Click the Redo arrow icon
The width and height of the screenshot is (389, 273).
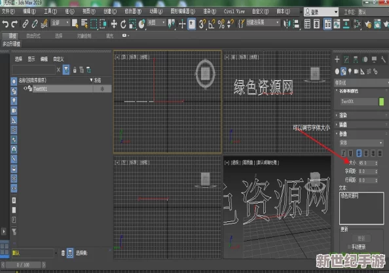(14, 24)
